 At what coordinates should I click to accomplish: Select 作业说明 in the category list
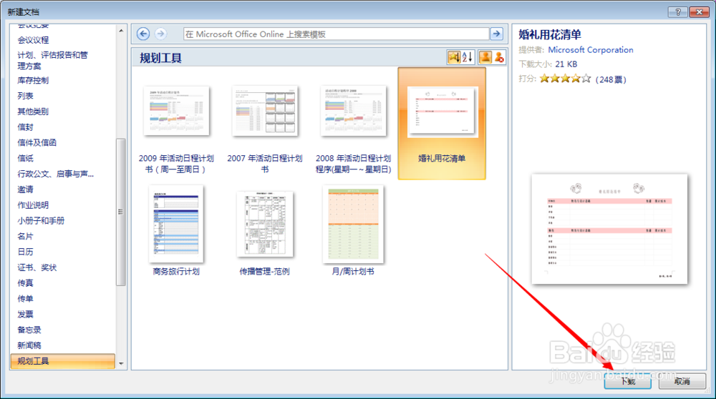click(34, 205)
